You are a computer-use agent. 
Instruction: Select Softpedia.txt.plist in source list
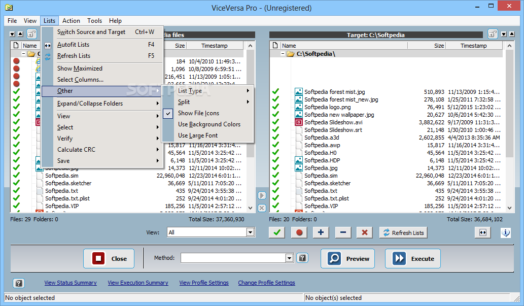67,198
